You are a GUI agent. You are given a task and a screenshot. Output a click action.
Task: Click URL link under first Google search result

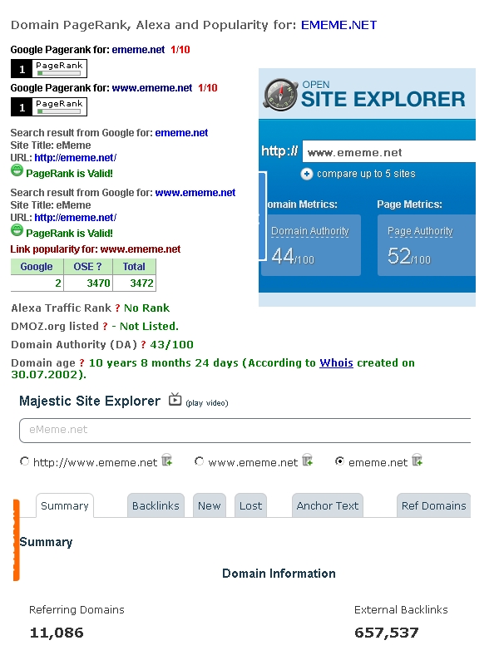pos(76,158)
